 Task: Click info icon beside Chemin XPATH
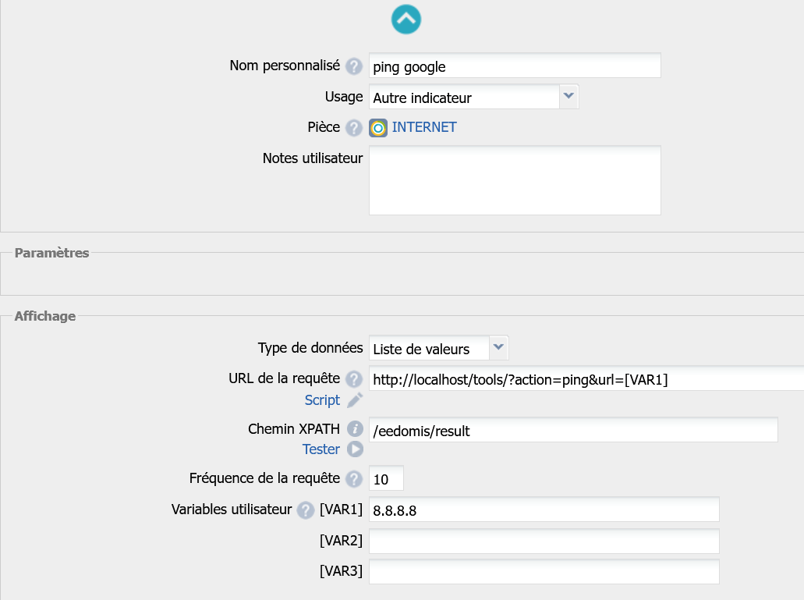coord(355,429)
